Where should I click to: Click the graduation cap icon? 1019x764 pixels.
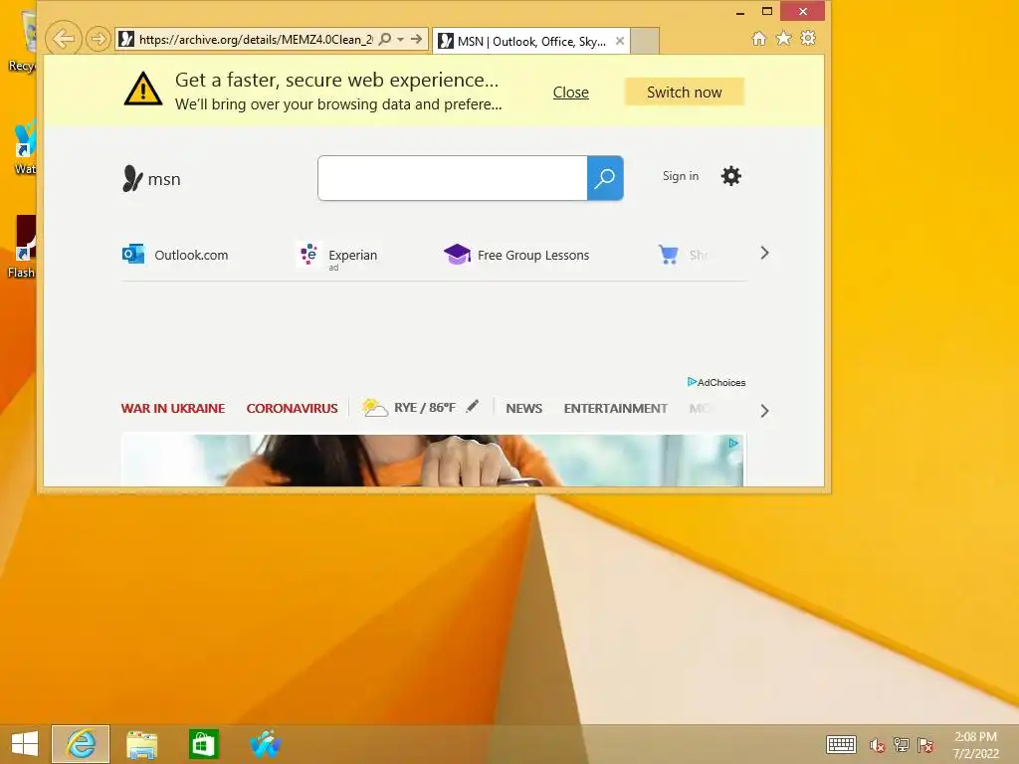[457, 254]
